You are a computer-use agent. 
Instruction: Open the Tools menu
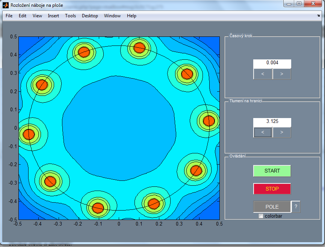coord(70,16)
